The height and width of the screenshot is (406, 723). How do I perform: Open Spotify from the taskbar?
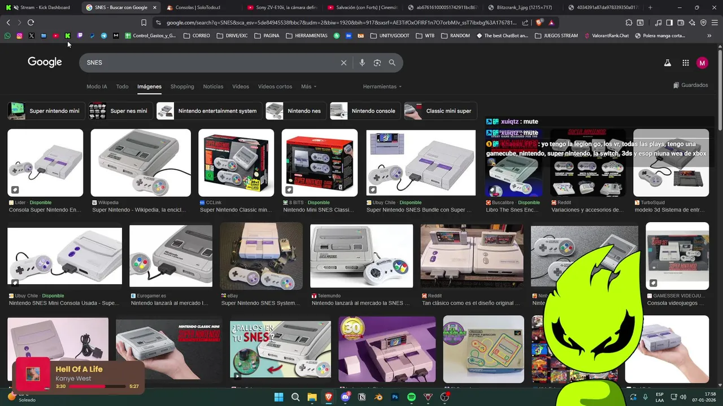(x=411, y=397)
